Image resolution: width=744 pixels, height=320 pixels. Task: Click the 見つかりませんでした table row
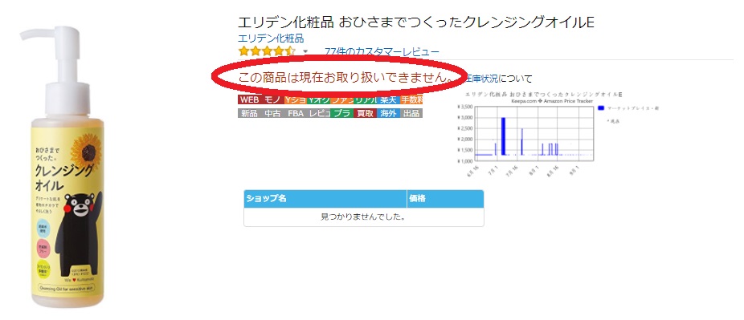point(364,217)
